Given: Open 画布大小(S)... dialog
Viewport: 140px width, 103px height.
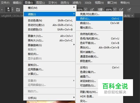Looking at the screenshot, I should pyautogui.click(x=50, y=40).
